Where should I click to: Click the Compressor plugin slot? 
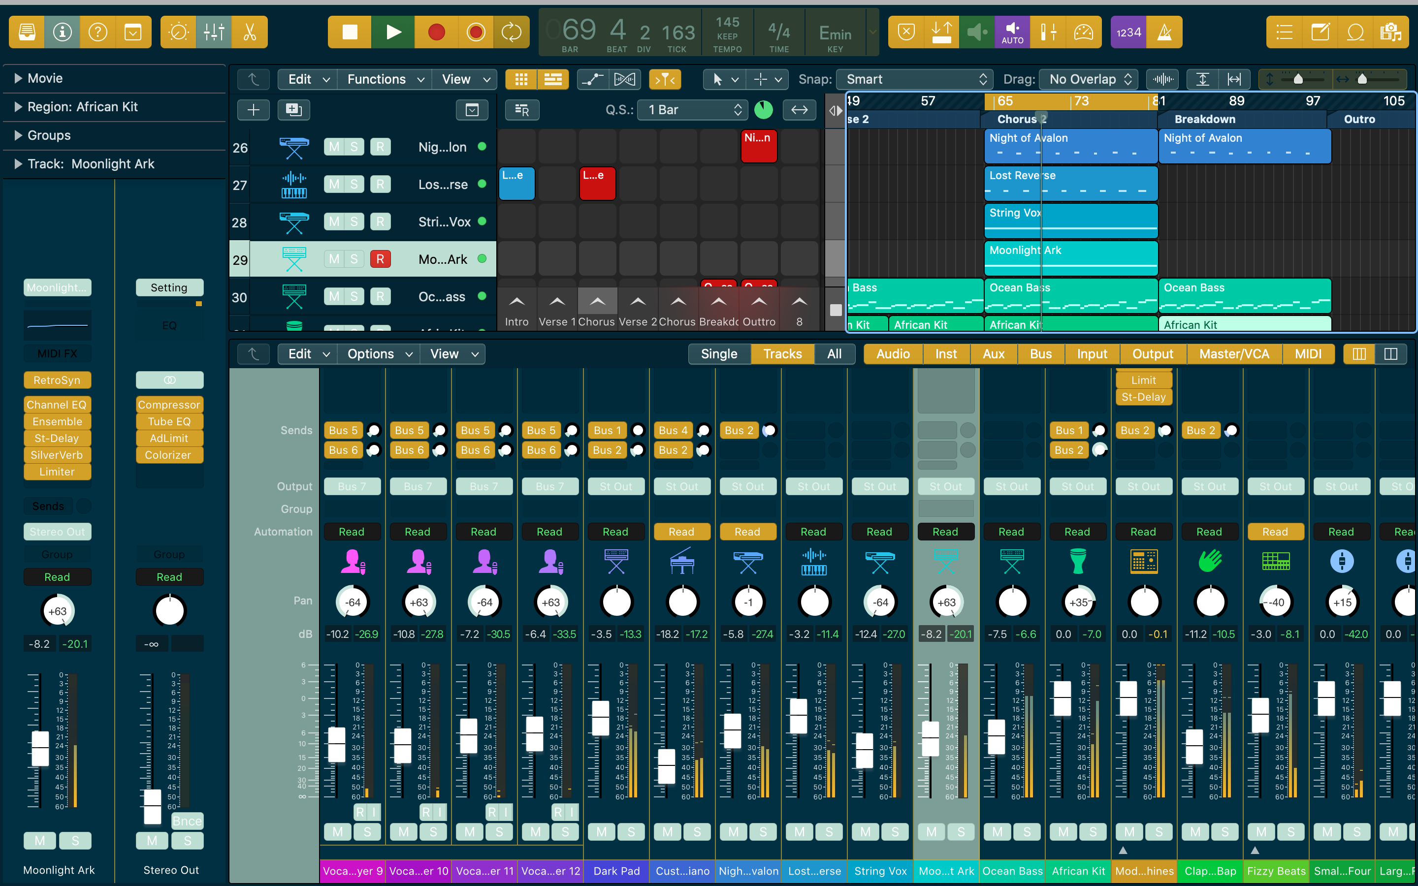point(169,405)
